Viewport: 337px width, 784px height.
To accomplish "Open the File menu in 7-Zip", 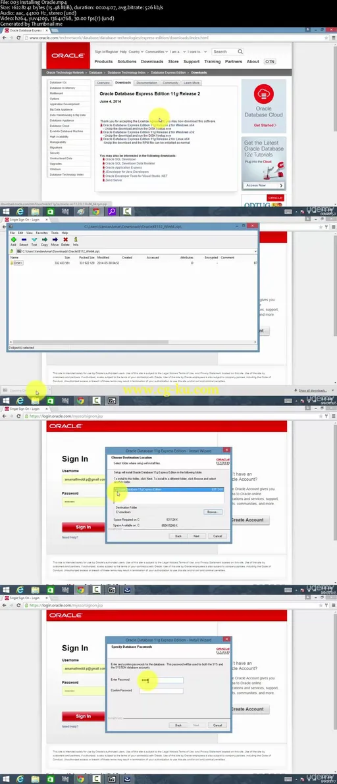I will (x=13, y=233).
